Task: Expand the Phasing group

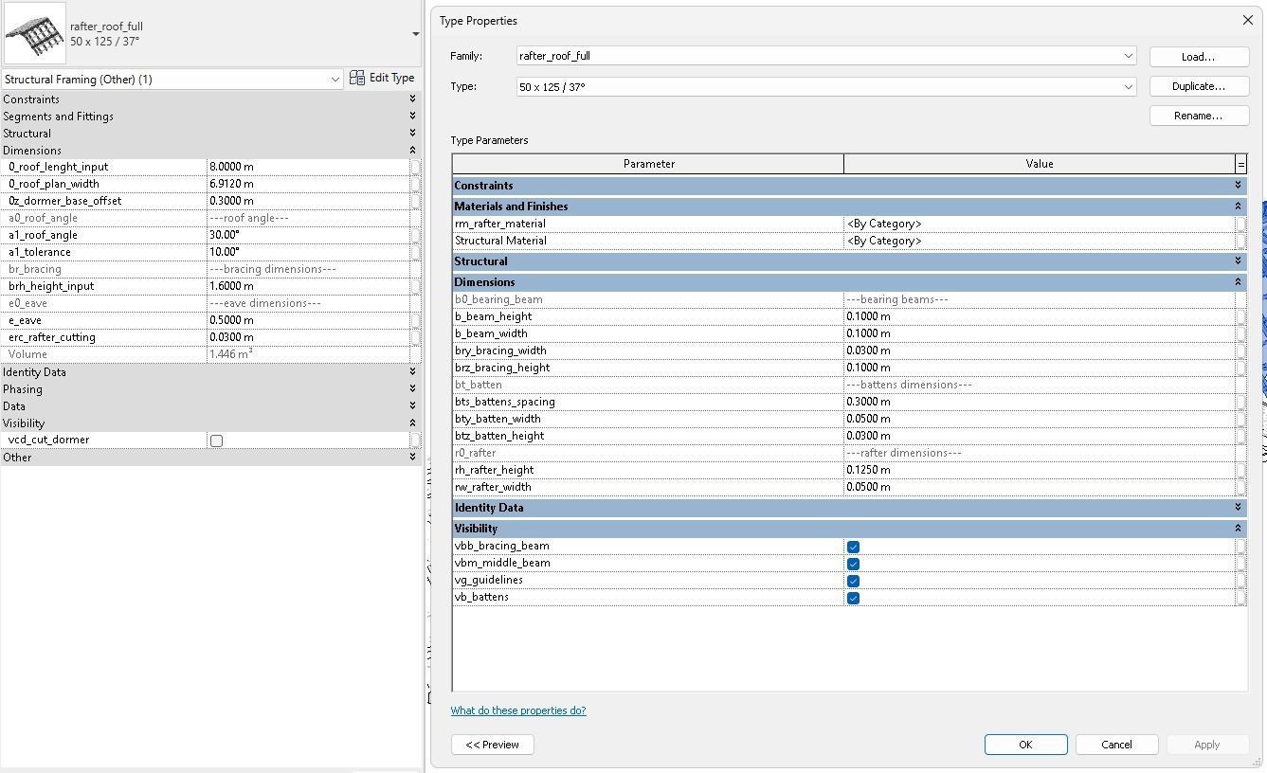Action: (412, 389)
